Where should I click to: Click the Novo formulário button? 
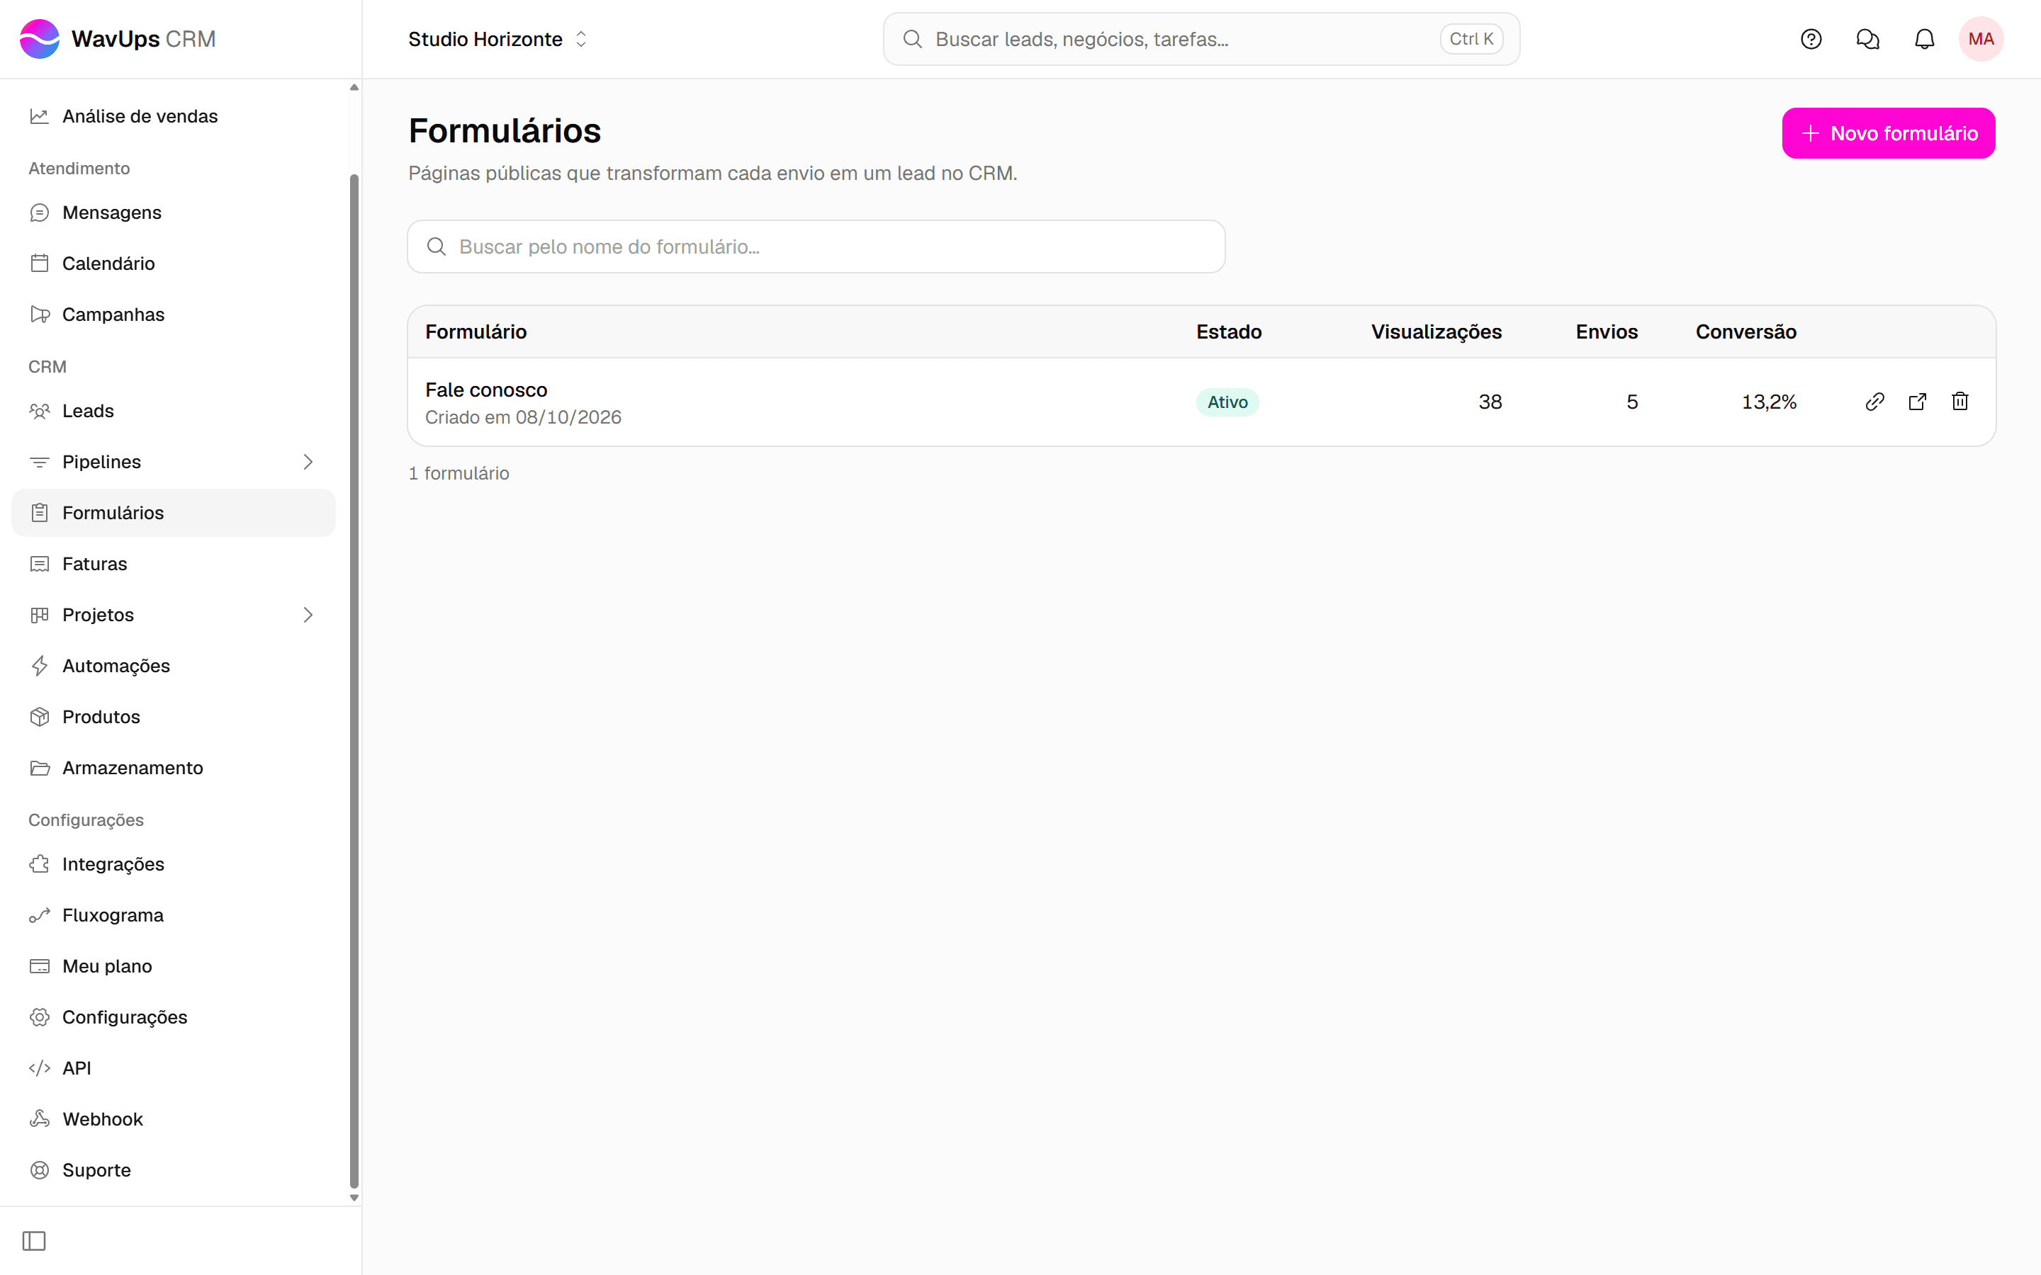(x=1889, y=133)
